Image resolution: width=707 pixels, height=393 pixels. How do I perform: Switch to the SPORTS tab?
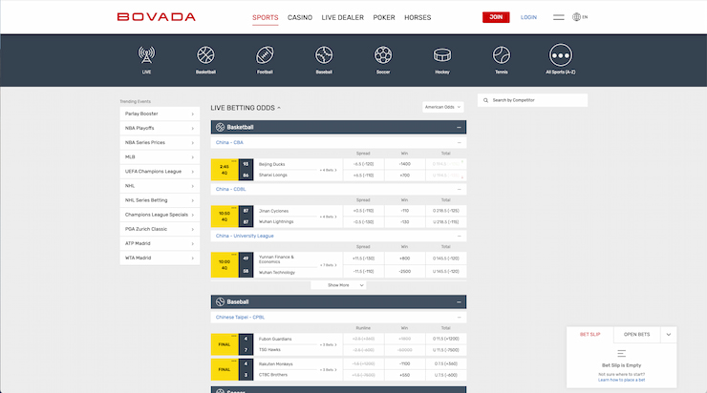266,17
